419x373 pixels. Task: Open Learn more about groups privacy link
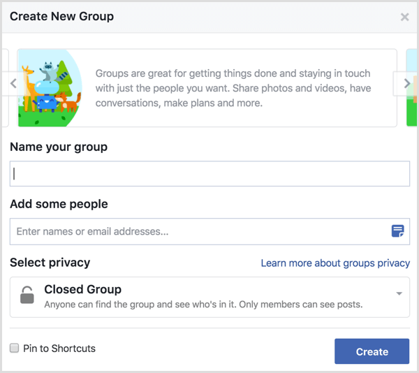click(x=335, y=263)
